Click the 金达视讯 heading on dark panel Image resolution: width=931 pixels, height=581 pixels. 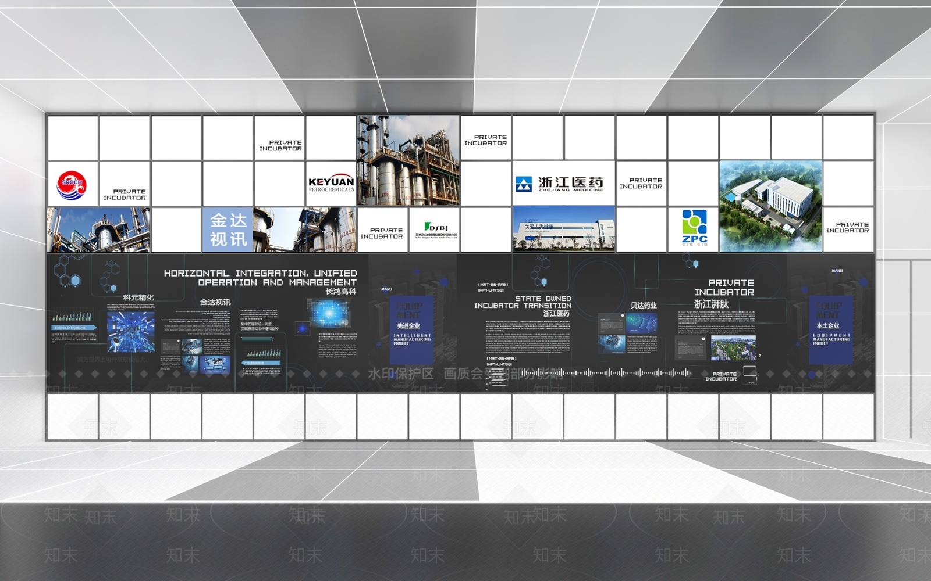click(x=215, y=302)
